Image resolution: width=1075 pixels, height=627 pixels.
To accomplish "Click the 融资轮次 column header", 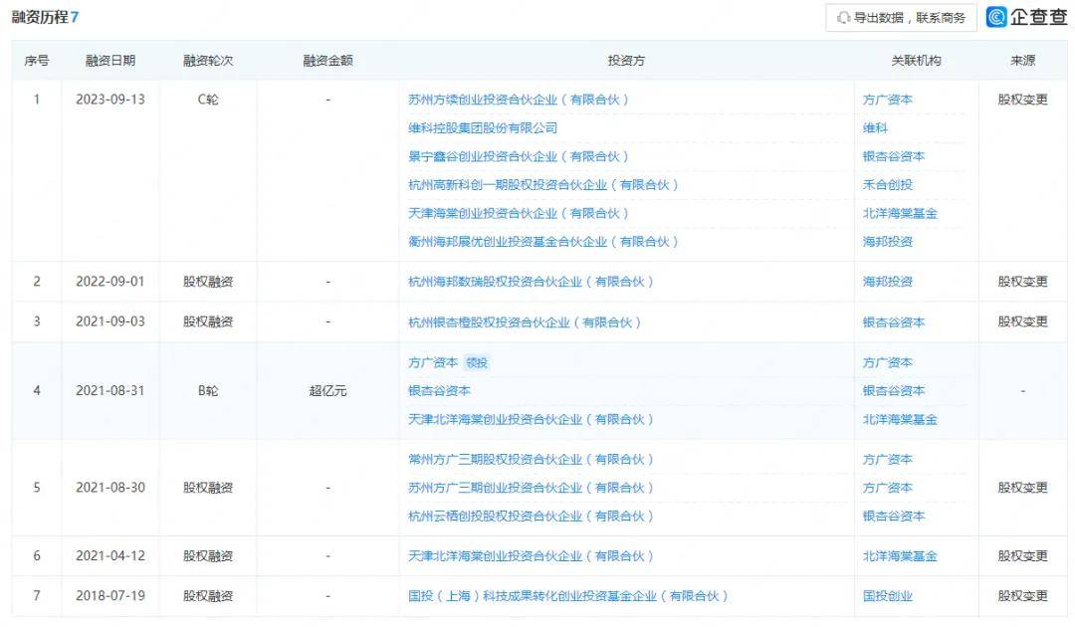I will coord(208,61).
